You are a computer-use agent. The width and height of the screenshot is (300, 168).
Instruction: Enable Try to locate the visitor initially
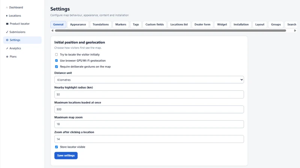point(57,55)
